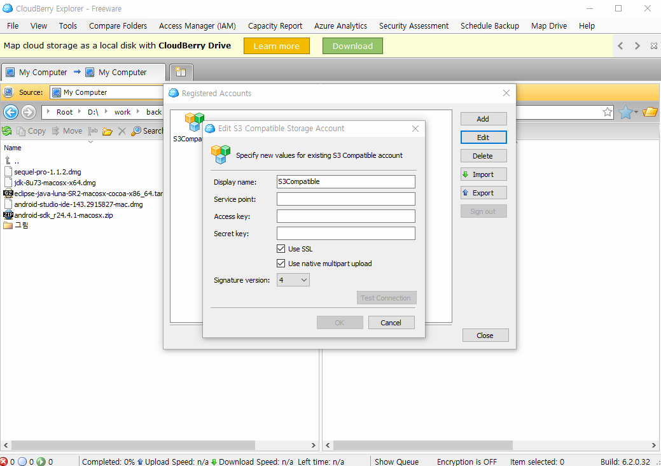The height and width of the screenshot is (466, 661).
Task: Open the View menu
Action: 39,25
